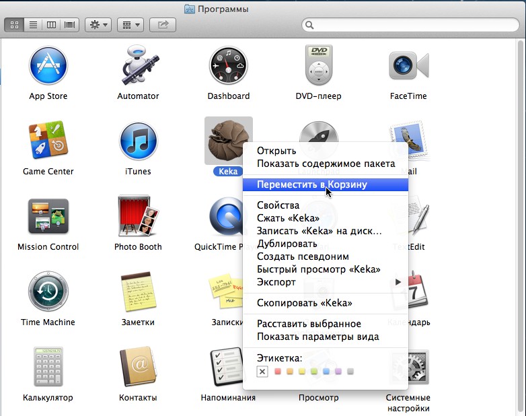The image size is (526, 416).
Task: Select the Контакты address book icon
Action: point(138,367)
